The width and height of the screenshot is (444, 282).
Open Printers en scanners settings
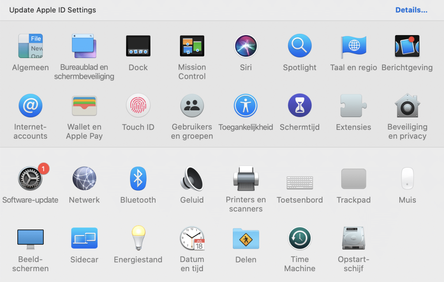click(x=246, y=178)
